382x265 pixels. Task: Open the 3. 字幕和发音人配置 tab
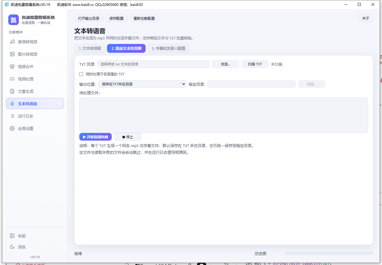(x=169, y=48)
